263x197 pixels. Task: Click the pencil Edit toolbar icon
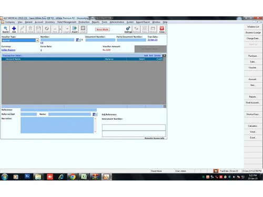tap(22, 29)
